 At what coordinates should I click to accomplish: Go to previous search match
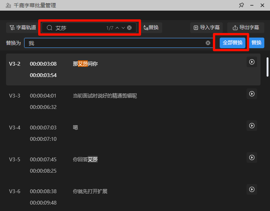point(117,28)
